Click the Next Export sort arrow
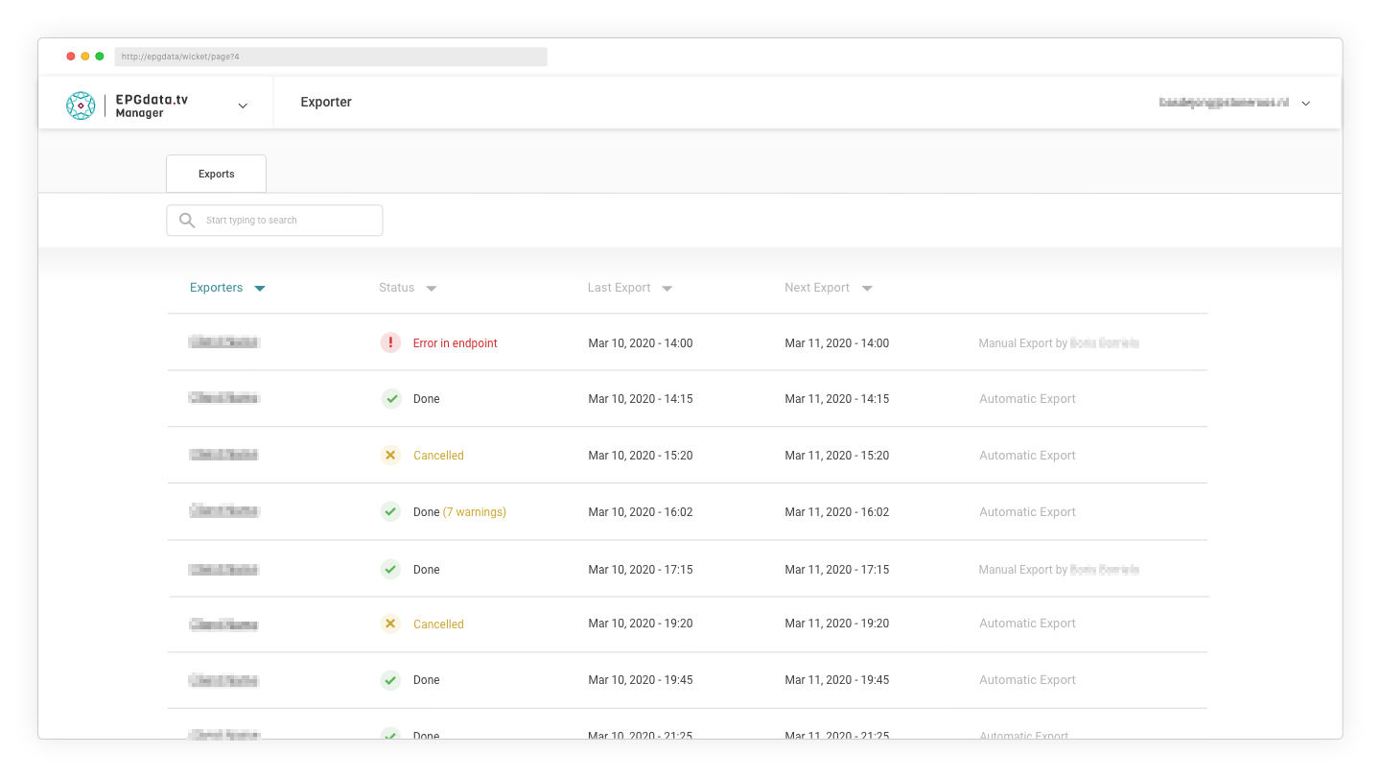1381x777 pixels. point(867,289)
